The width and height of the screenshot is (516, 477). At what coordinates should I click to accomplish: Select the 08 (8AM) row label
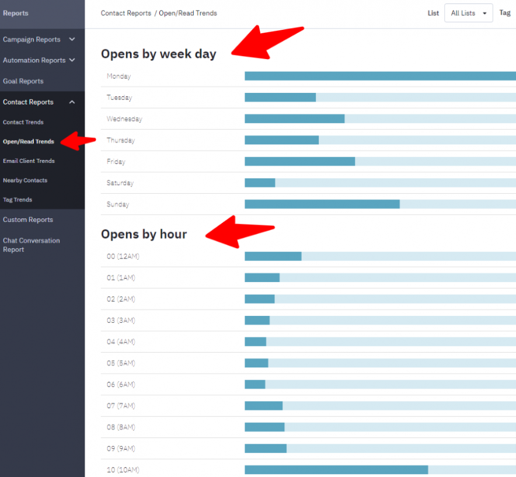(x=121, y=427)
